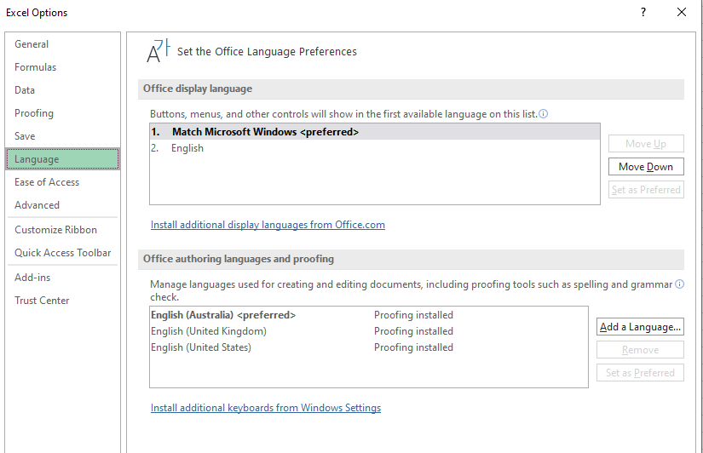
Task: Click the info icon beside authoring languages description
Action: 680,284
